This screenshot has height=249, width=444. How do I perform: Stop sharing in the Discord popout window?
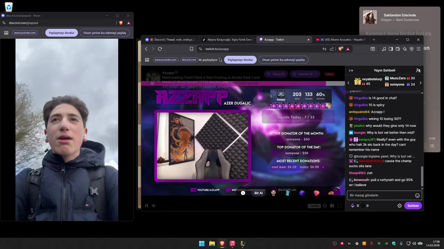tap(61, 33)
